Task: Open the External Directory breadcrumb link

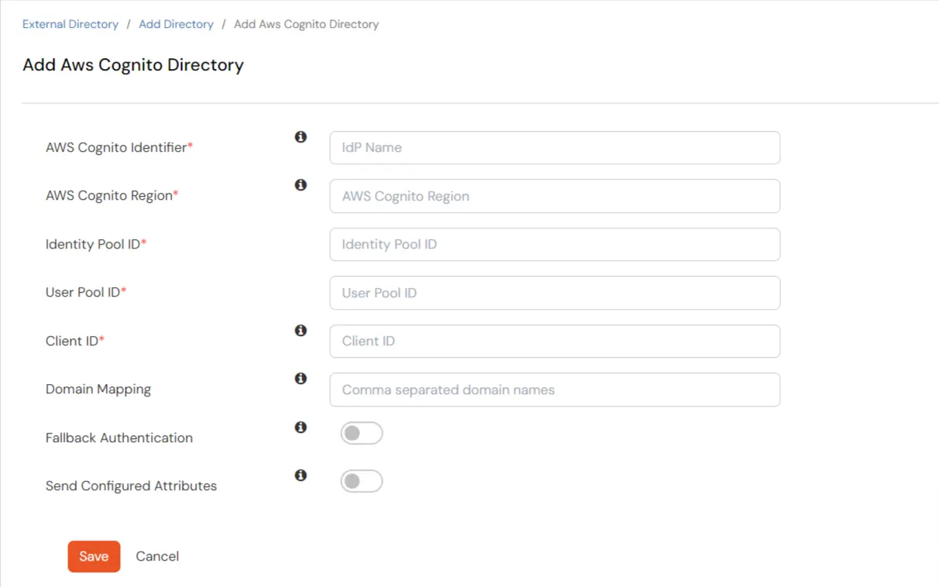Action: [x=70, y=24]
